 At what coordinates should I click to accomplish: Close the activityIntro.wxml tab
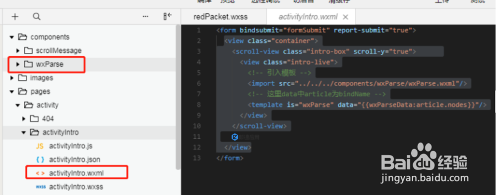pyautogui.click(x=345, y=17)
